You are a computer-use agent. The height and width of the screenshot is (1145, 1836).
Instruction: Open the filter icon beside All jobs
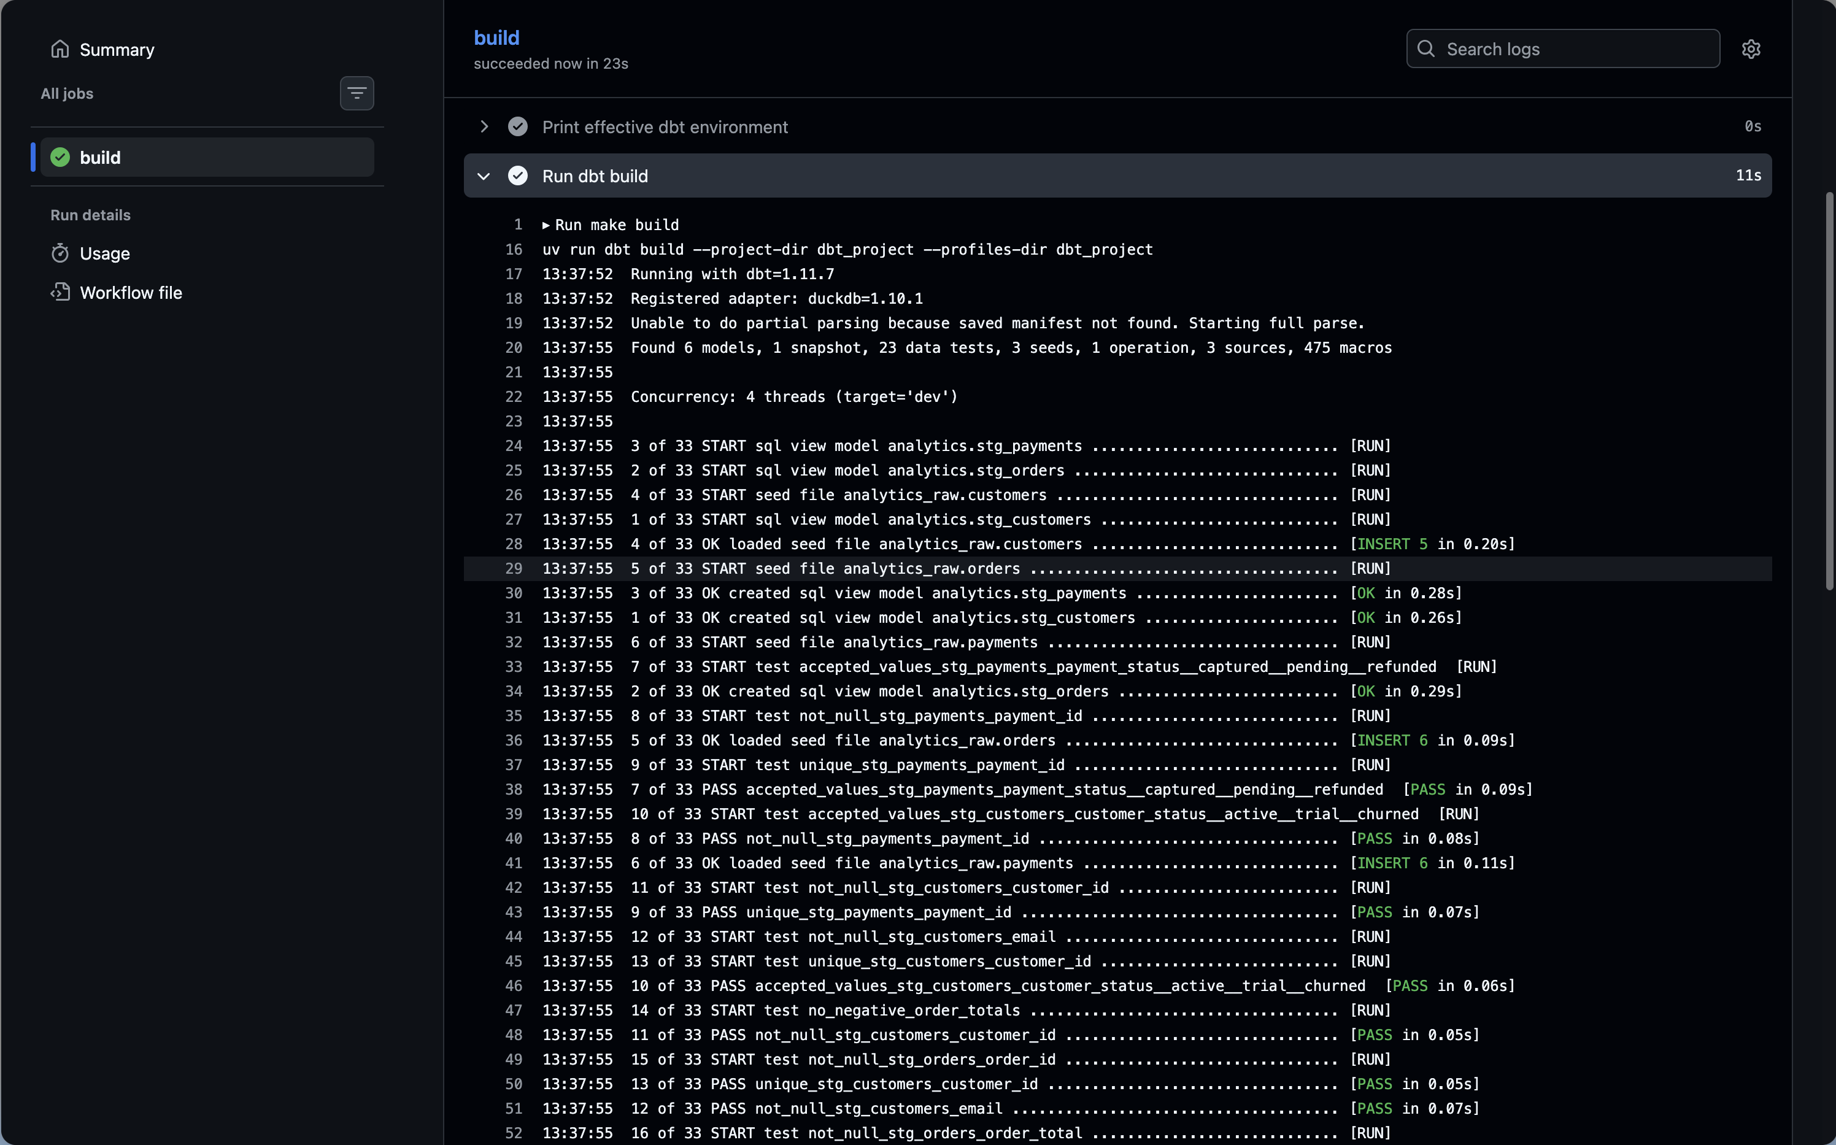[x=357, y=93]
